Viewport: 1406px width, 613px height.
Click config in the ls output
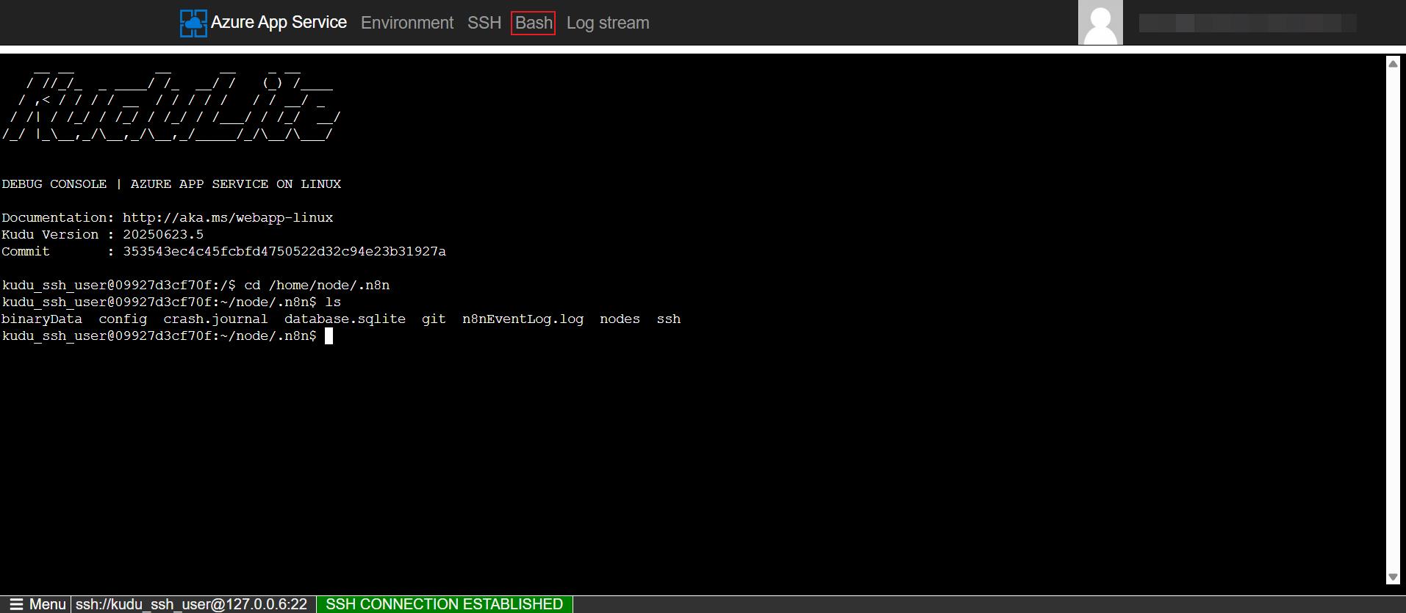(x=123, y=319)
